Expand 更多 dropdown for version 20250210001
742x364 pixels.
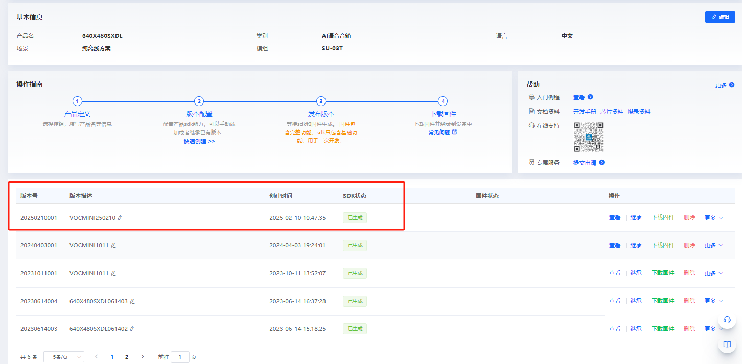pyautogui.click(x=713, y=218)
